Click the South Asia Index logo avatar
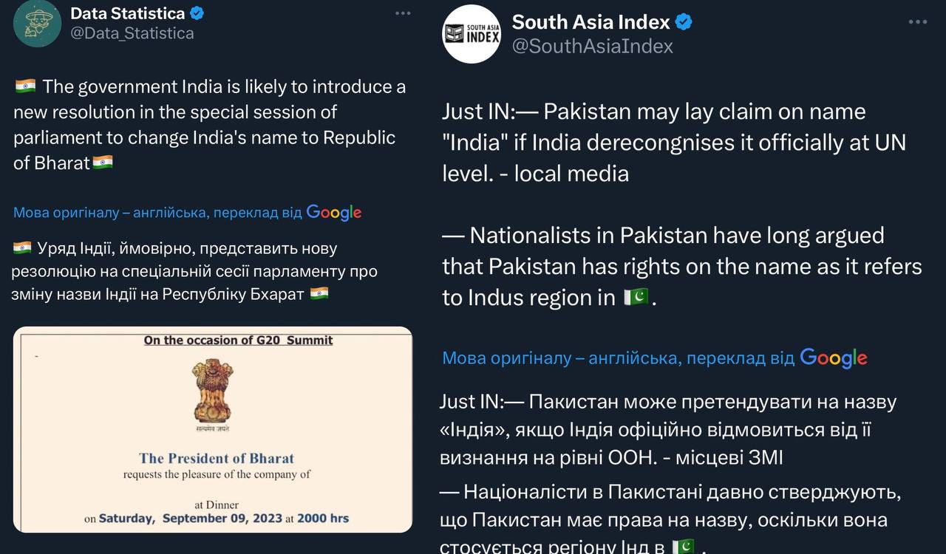 [x=471, y=34]
